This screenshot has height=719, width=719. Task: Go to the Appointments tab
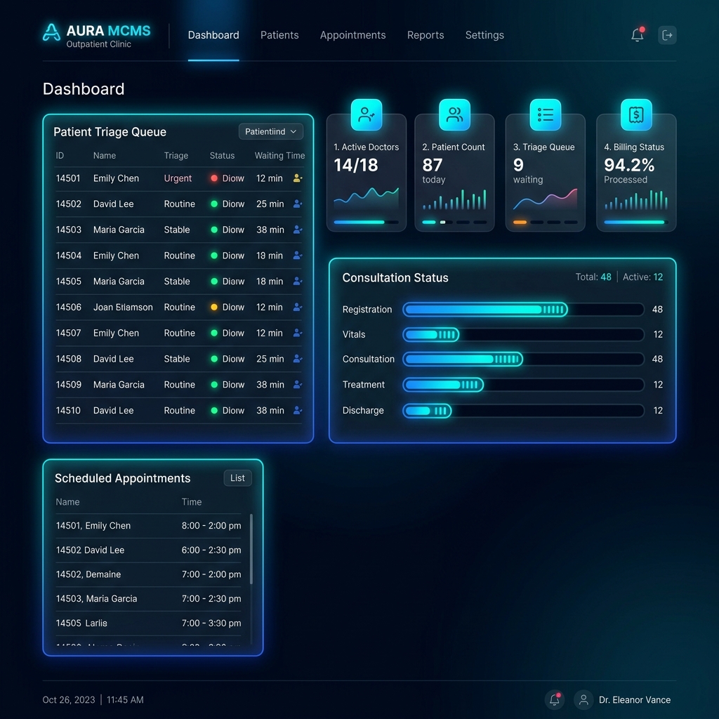[x=352, y=35]
